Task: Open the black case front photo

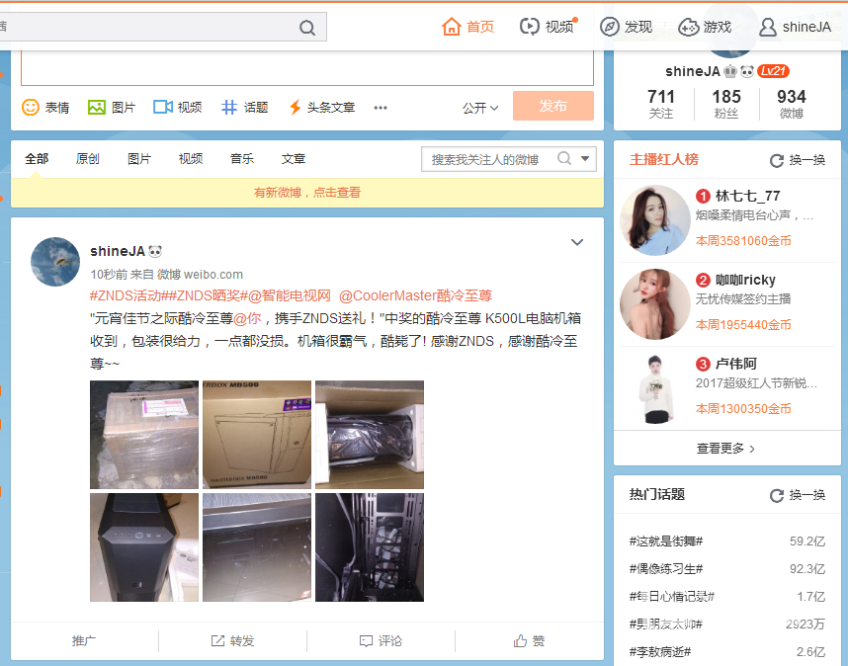Action: coord(144,547)
